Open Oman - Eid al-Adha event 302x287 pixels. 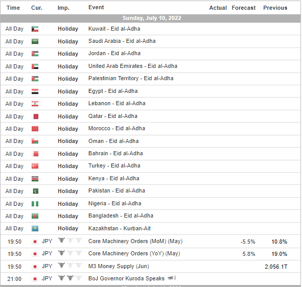tap(113, 141)
